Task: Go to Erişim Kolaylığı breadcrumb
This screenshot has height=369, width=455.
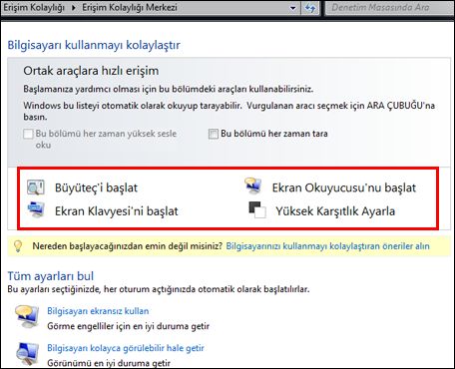Action: point(34,8)
